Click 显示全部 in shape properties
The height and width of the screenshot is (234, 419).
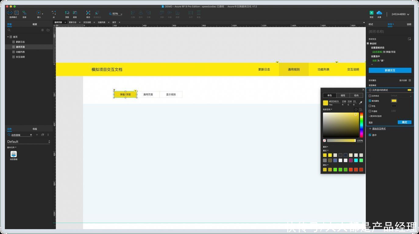pyautogui.click(x=403, y=80)
